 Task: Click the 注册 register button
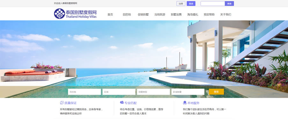181,3
